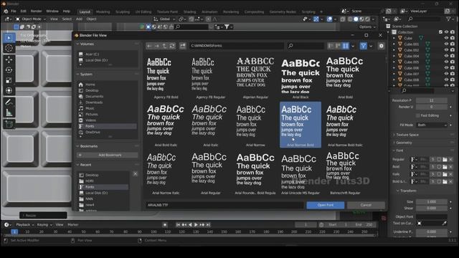The width and height of the screenshot is (459, 258).
Task: Open file view settings gear
Action: coord(381,46)
